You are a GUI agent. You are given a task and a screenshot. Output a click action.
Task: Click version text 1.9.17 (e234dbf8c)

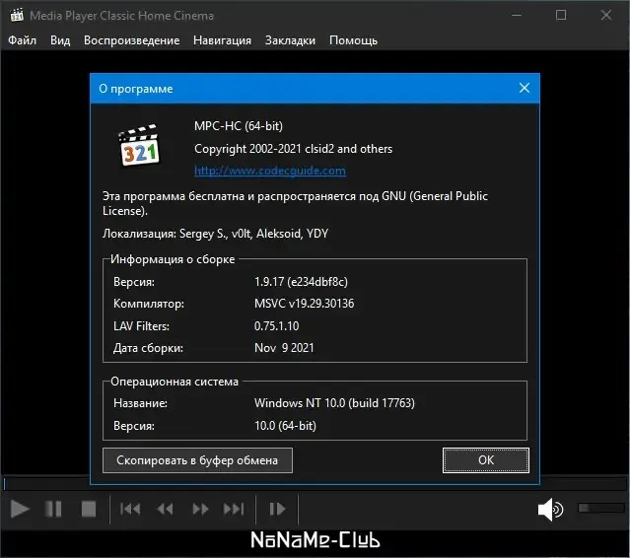click(301, 282)
